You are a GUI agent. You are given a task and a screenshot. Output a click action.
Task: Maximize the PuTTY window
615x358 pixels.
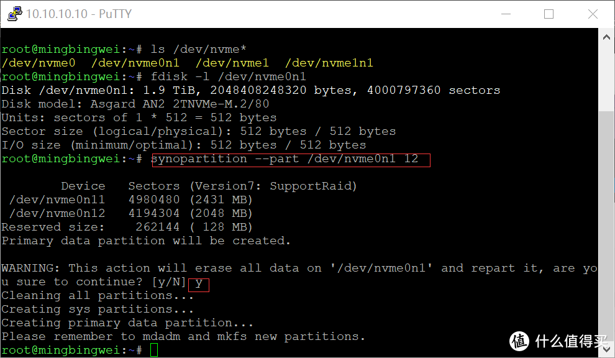click(x=549, y=14)
